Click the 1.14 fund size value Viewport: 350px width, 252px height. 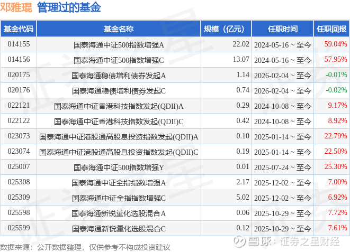pyautogui.click(x=243, y=75)
